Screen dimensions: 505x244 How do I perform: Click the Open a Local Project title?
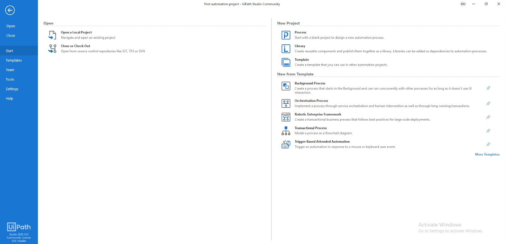(76, 32)
